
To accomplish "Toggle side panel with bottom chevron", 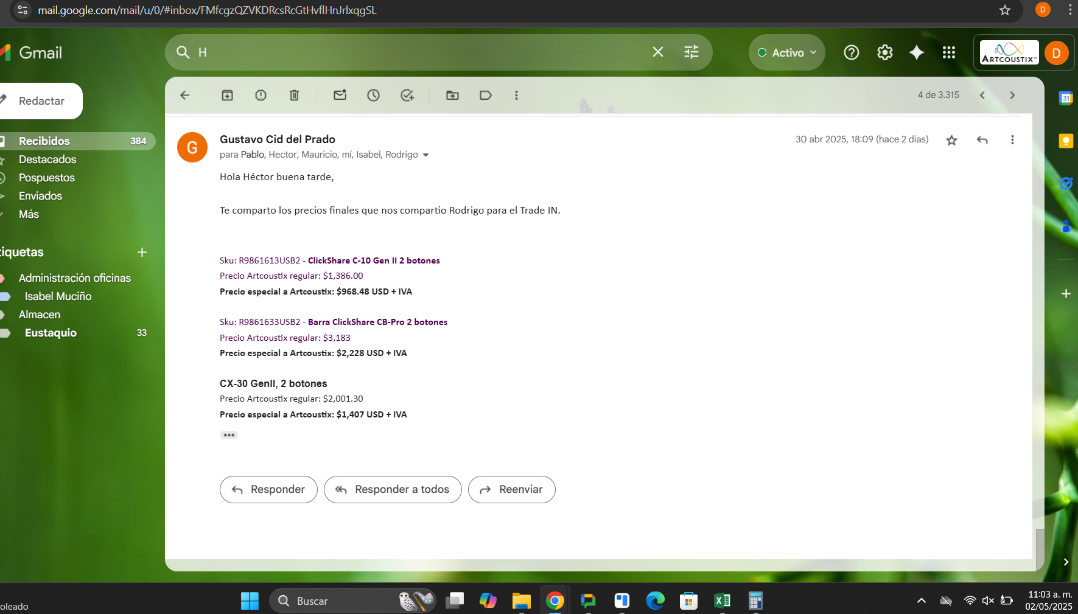I will (x=1066, y=562).
